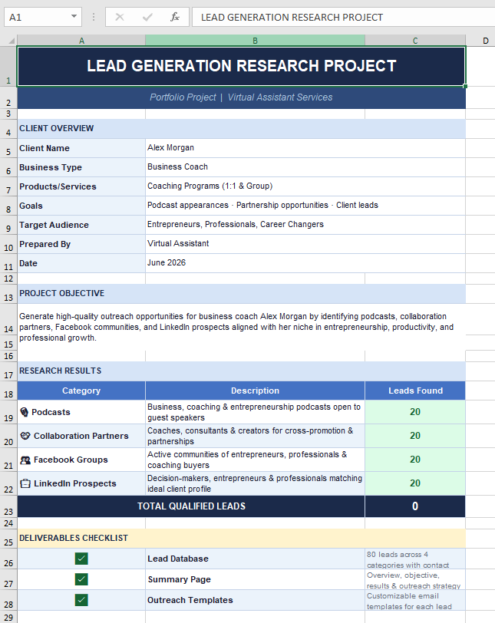
Task: Select the RESEARCH RESULTS section header
Action: [241, 371]
